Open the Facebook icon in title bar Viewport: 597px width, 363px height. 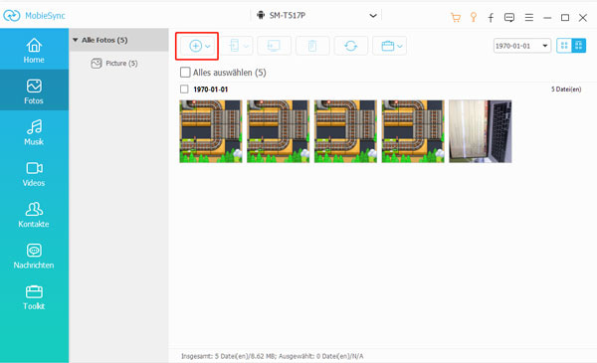coord(491,18)
